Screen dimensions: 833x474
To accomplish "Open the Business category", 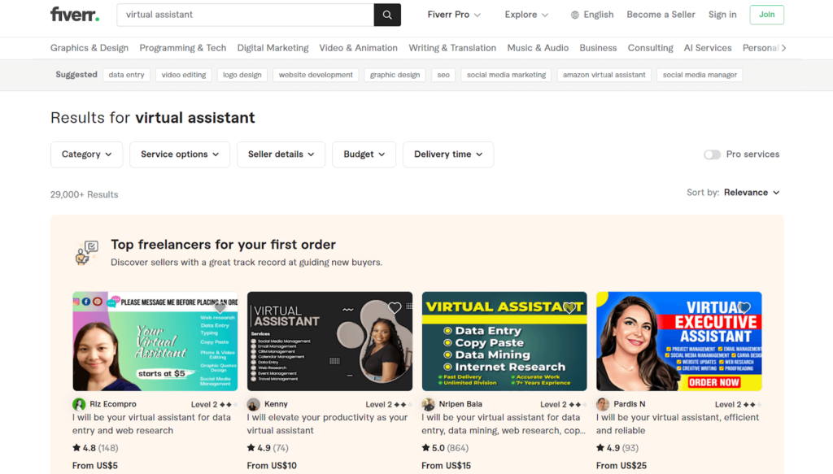I will 598,48.
